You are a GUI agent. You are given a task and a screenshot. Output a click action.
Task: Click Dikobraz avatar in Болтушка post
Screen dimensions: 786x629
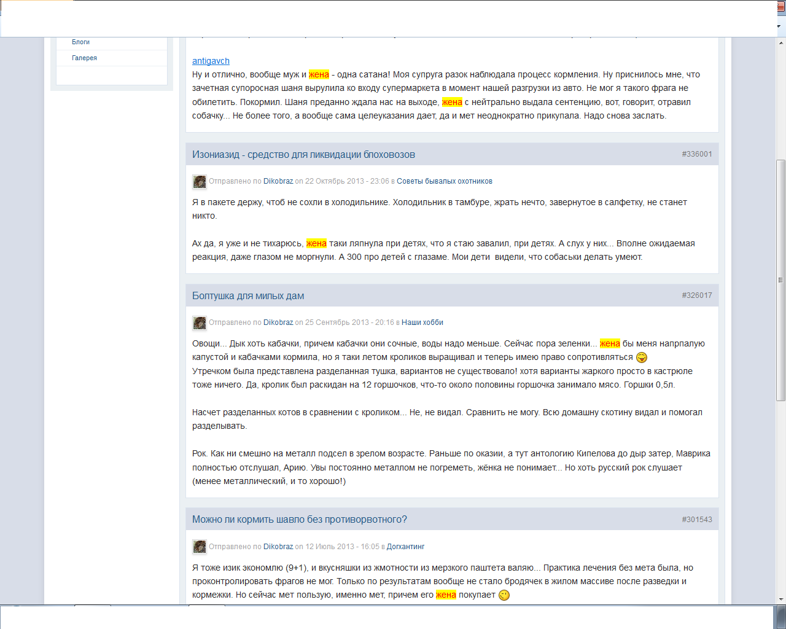(200, 322)
